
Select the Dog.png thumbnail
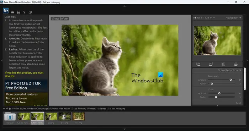point(65,118)
